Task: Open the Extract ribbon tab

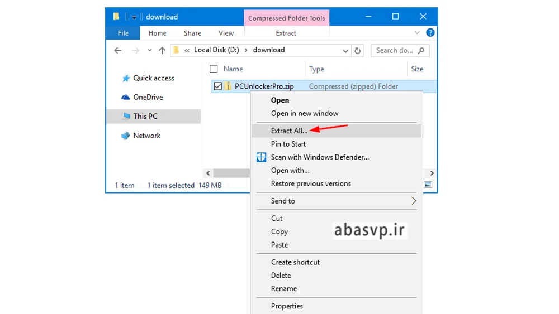Action: [286, 33]
